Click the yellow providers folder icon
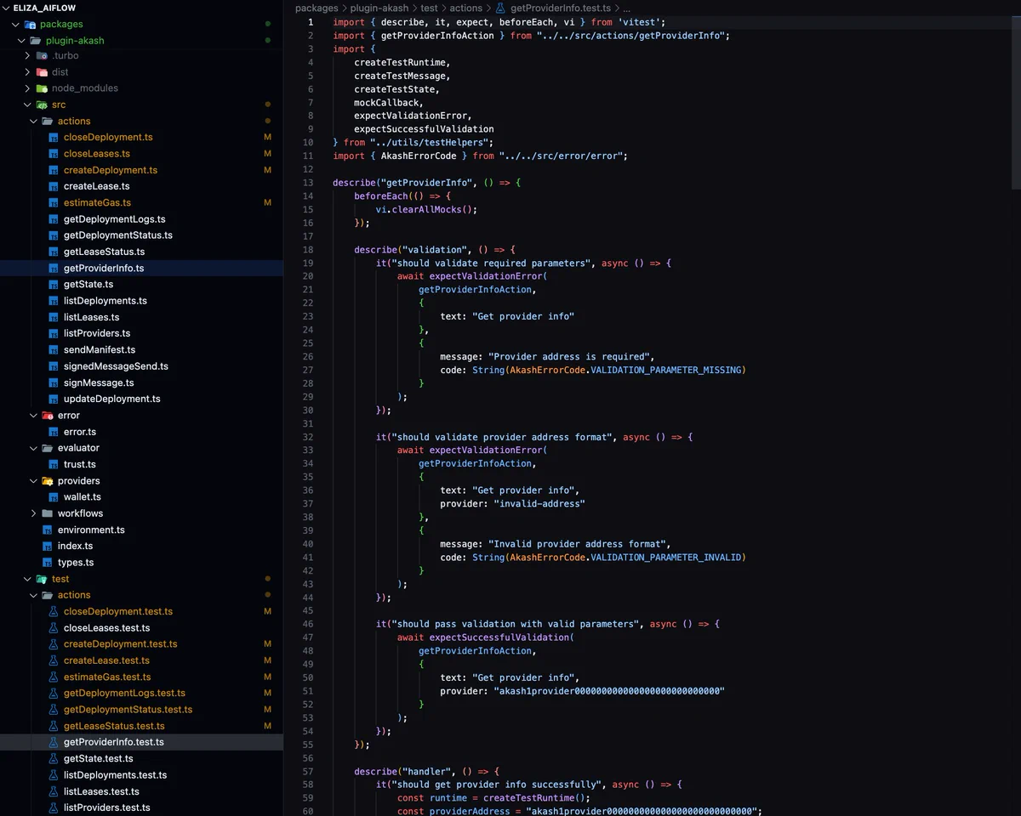This screenshot has width=1021, height=816. [48, 481]
